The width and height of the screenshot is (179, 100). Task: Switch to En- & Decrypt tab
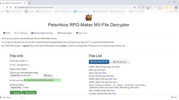pos(21,33)
